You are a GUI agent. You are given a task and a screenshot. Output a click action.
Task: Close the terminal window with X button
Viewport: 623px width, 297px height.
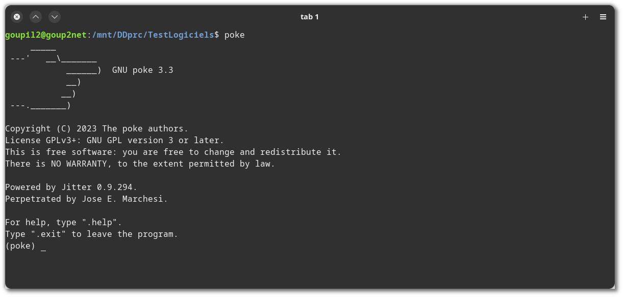point(17,17)
